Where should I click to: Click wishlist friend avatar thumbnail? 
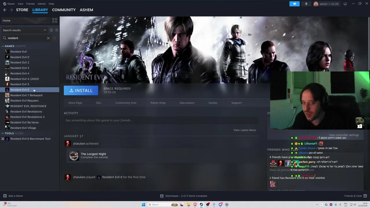coord(273,184)
